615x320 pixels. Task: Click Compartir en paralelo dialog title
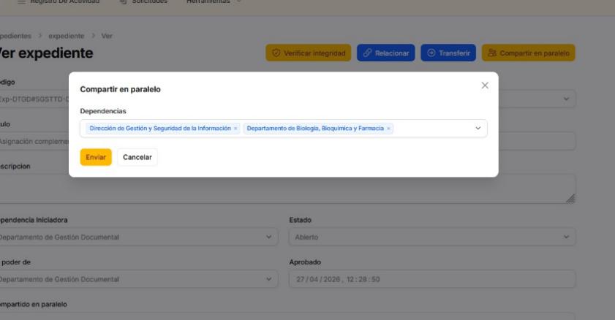point(120,89)
